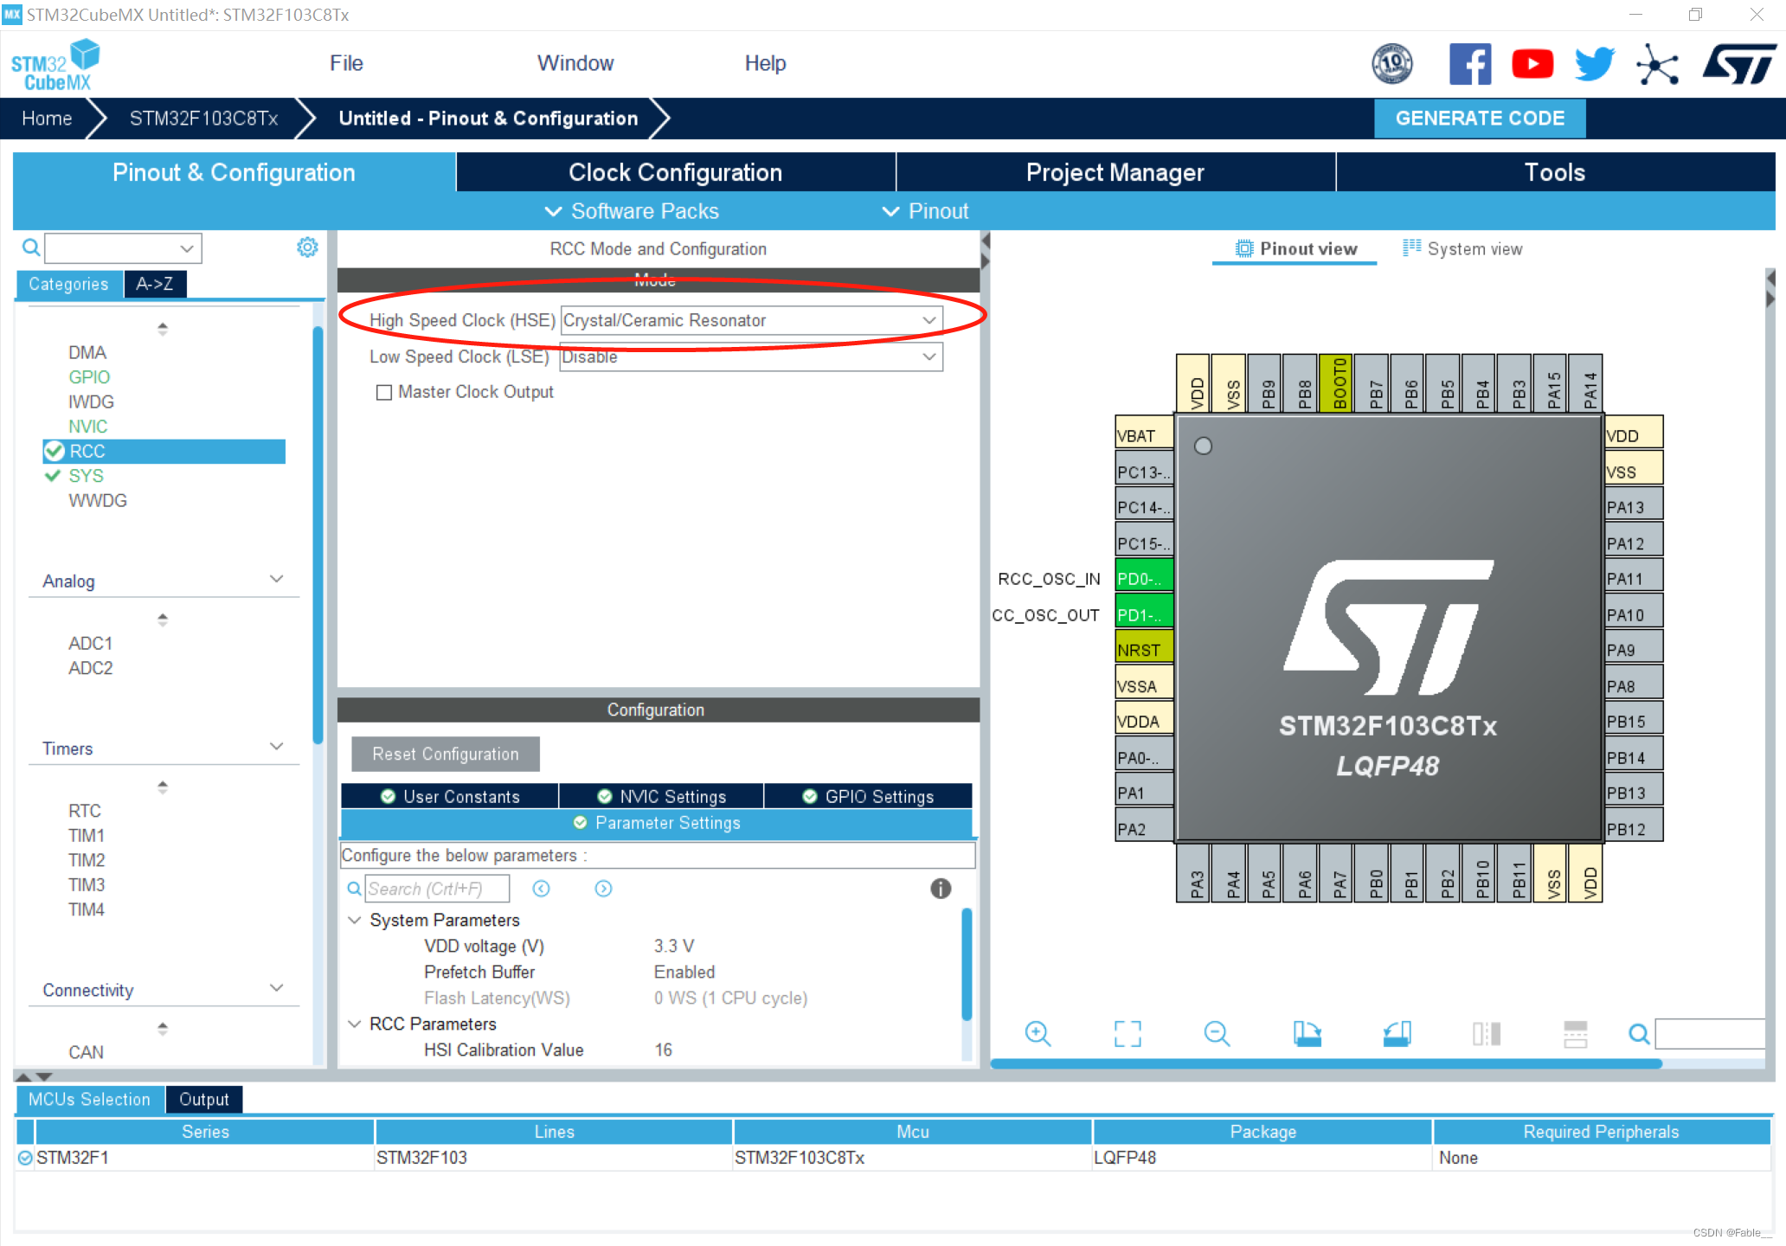Click the GENERATE CODE button
The image size is (1786, 1246).
[1480, 119]
